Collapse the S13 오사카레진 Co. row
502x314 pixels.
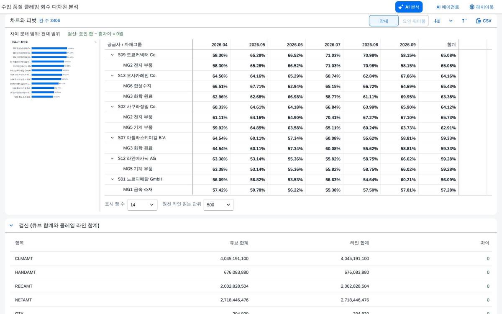pos(112,76)
